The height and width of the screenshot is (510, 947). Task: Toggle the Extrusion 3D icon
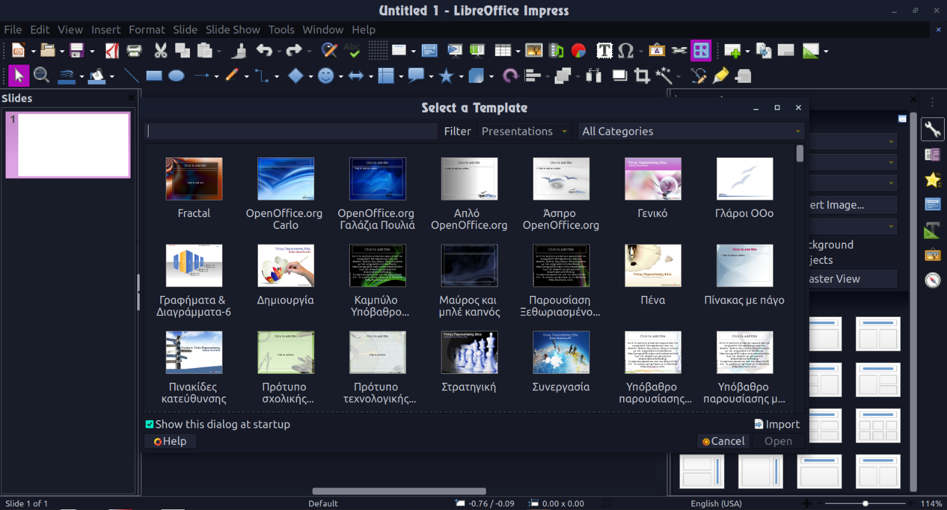pos(743,76)
